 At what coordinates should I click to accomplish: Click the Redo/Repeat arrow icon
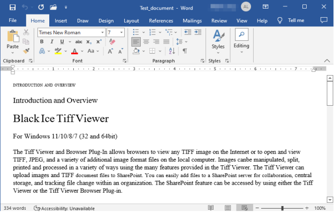tap(41, 8)
